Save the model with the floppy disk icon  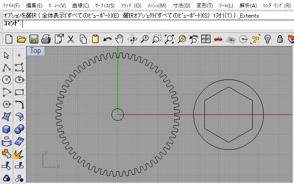click(x=34, y=39)
